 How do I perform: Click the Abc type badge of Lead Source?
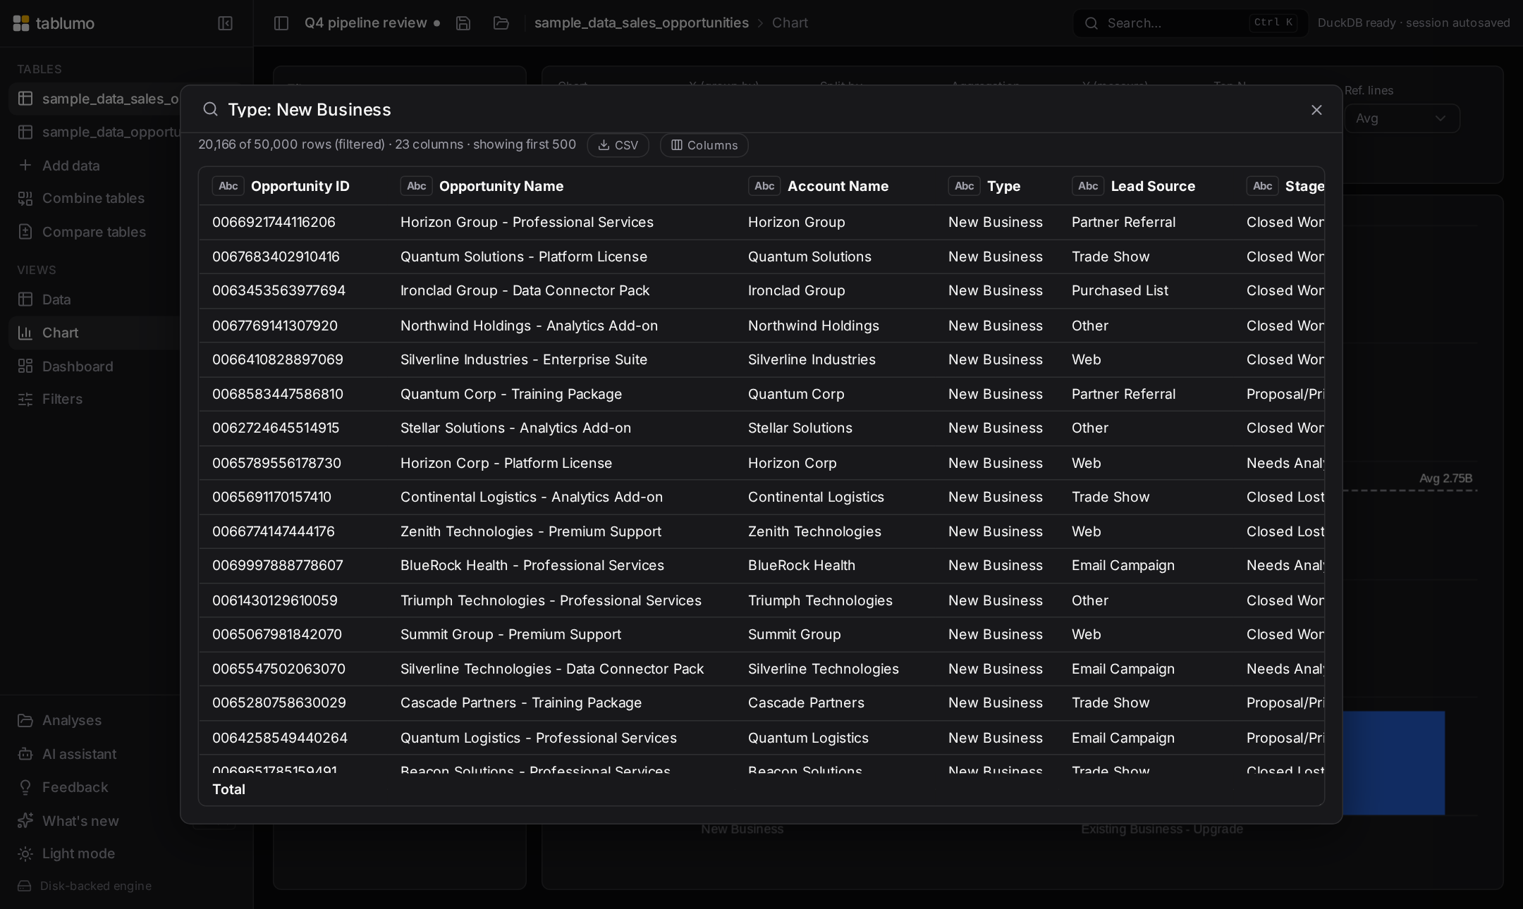(x=1088, y=186)
